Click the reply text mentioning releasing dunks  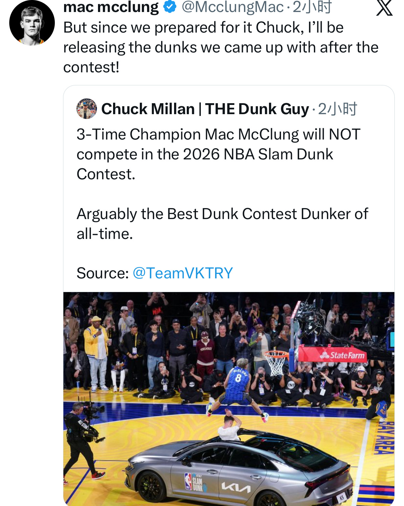pyautogui.click(x=220, y=47)
